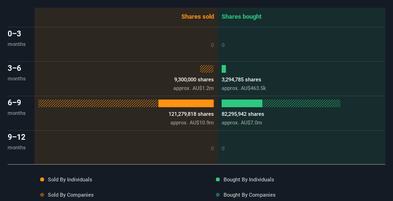Image resolution: width=393 pixels, height=201 pixels.
Task: Select the Sold By Companies legend label
Action: tap(71, 195)
